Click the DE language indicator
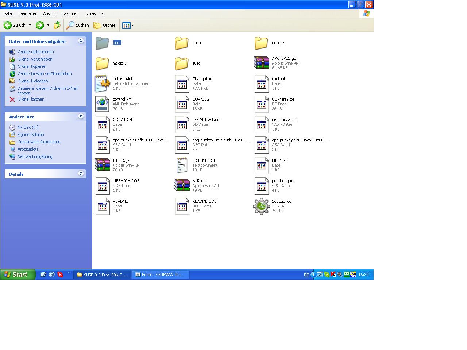The image size is (467, 350). tap(306, 275)
